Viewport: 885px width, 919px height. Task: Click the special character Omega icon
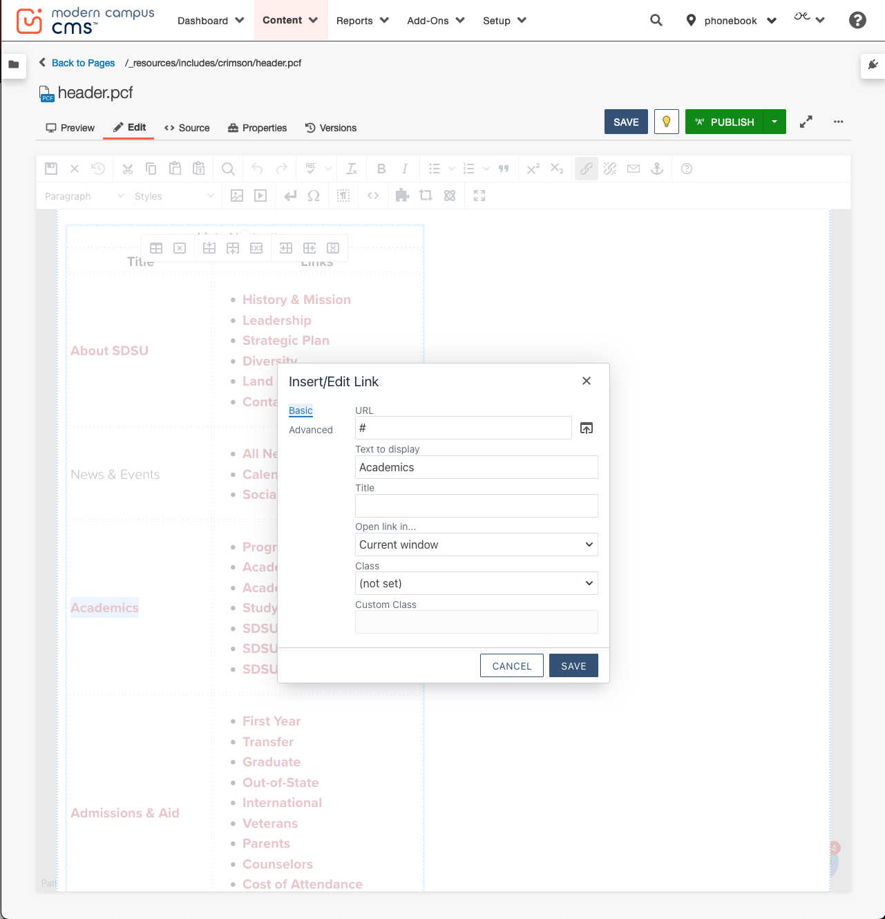coord(314,196)
